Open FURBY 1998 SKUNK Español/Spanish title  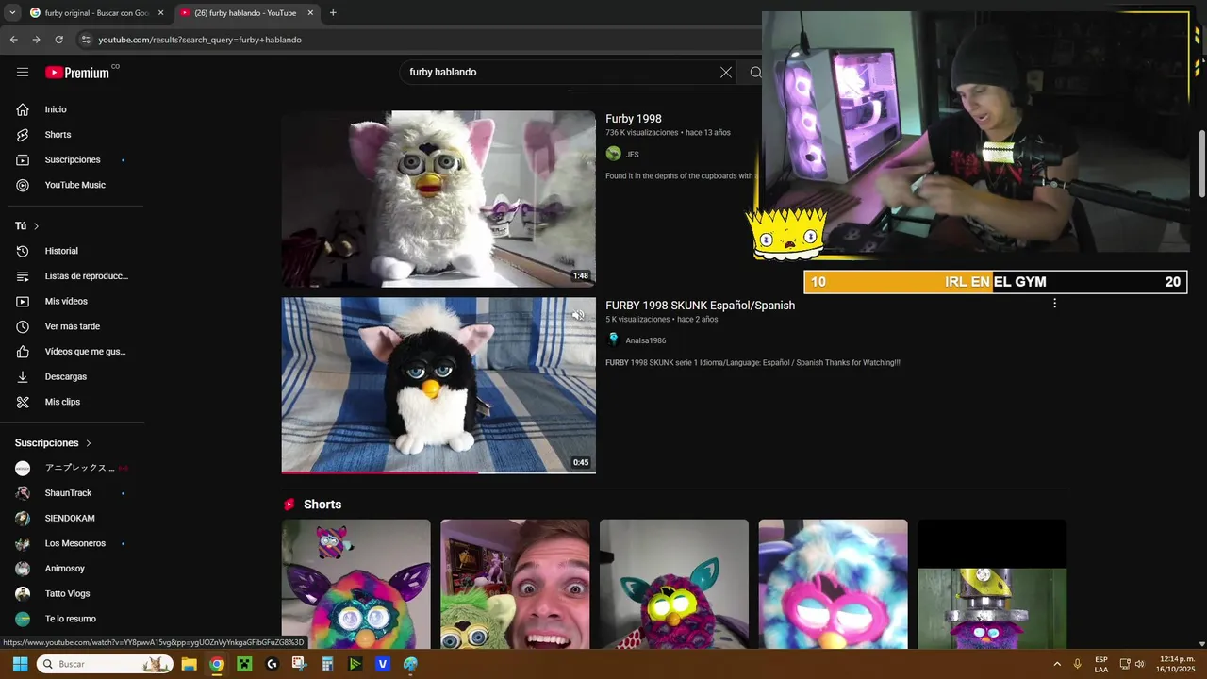700,306
